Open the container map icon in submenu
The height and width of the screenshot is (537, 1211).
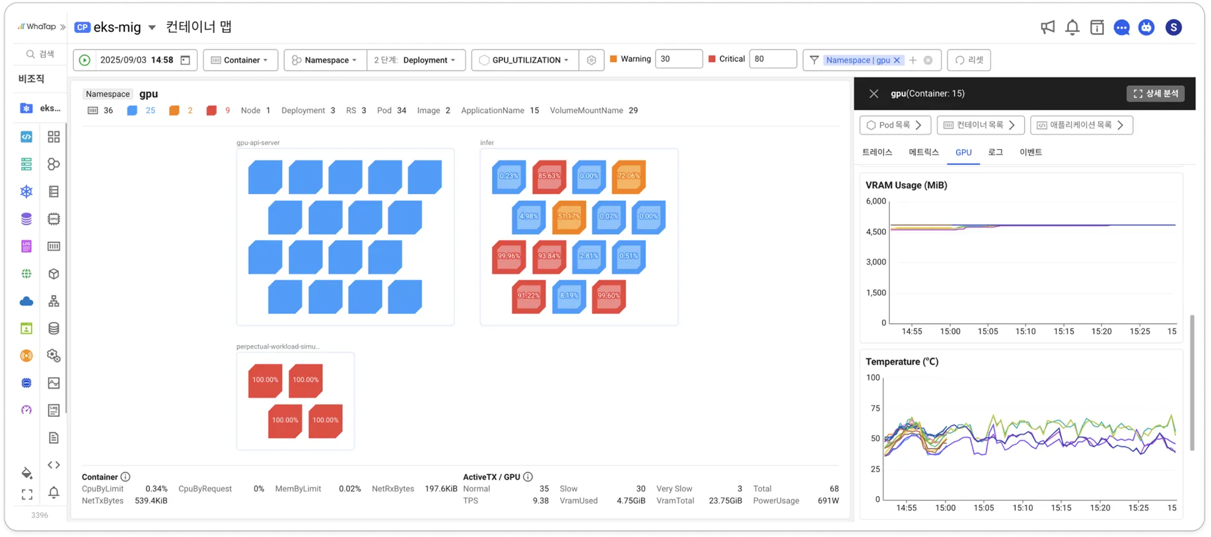(x=53, y=246)
